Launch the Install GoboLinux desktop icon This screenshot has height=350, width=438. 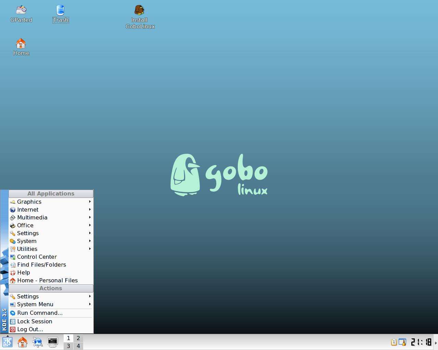tap(140, 17)
